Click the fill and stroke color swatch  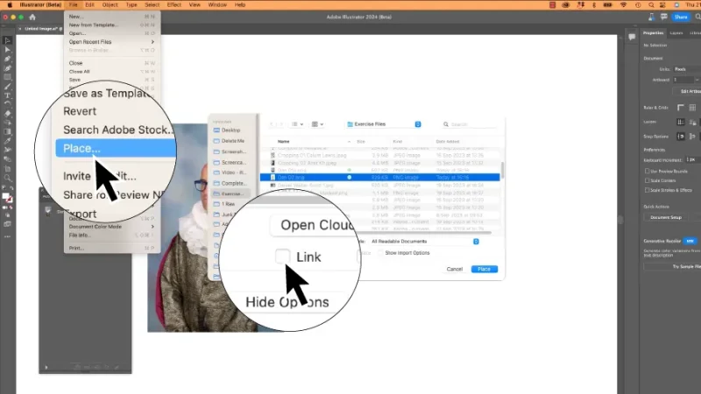click(x=7, y=196)
